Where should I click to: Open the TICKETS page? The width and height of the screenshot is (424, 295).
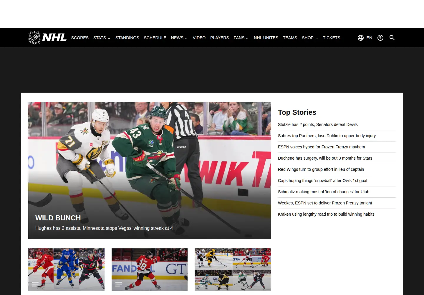pyautogui.click(x=331, y=38)
